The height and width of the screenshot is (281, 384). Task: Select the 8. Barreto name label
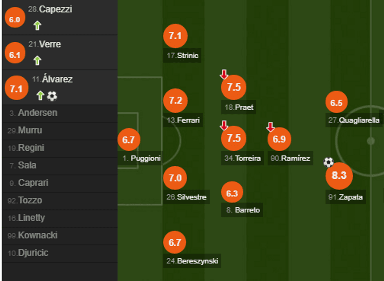pyautogui.click(x=243, y=210)
